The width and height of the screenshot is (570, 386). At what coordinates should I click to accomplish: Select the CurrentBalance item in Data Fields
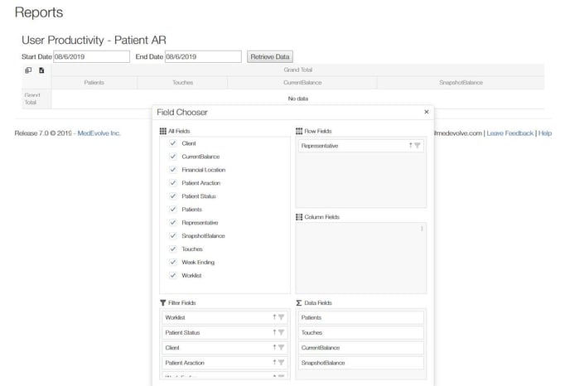360,348
